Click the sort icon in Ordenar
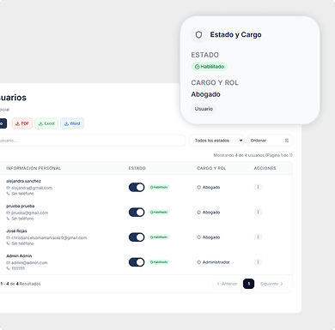Screen dimensions: 335x330 (x=287, y=141)
